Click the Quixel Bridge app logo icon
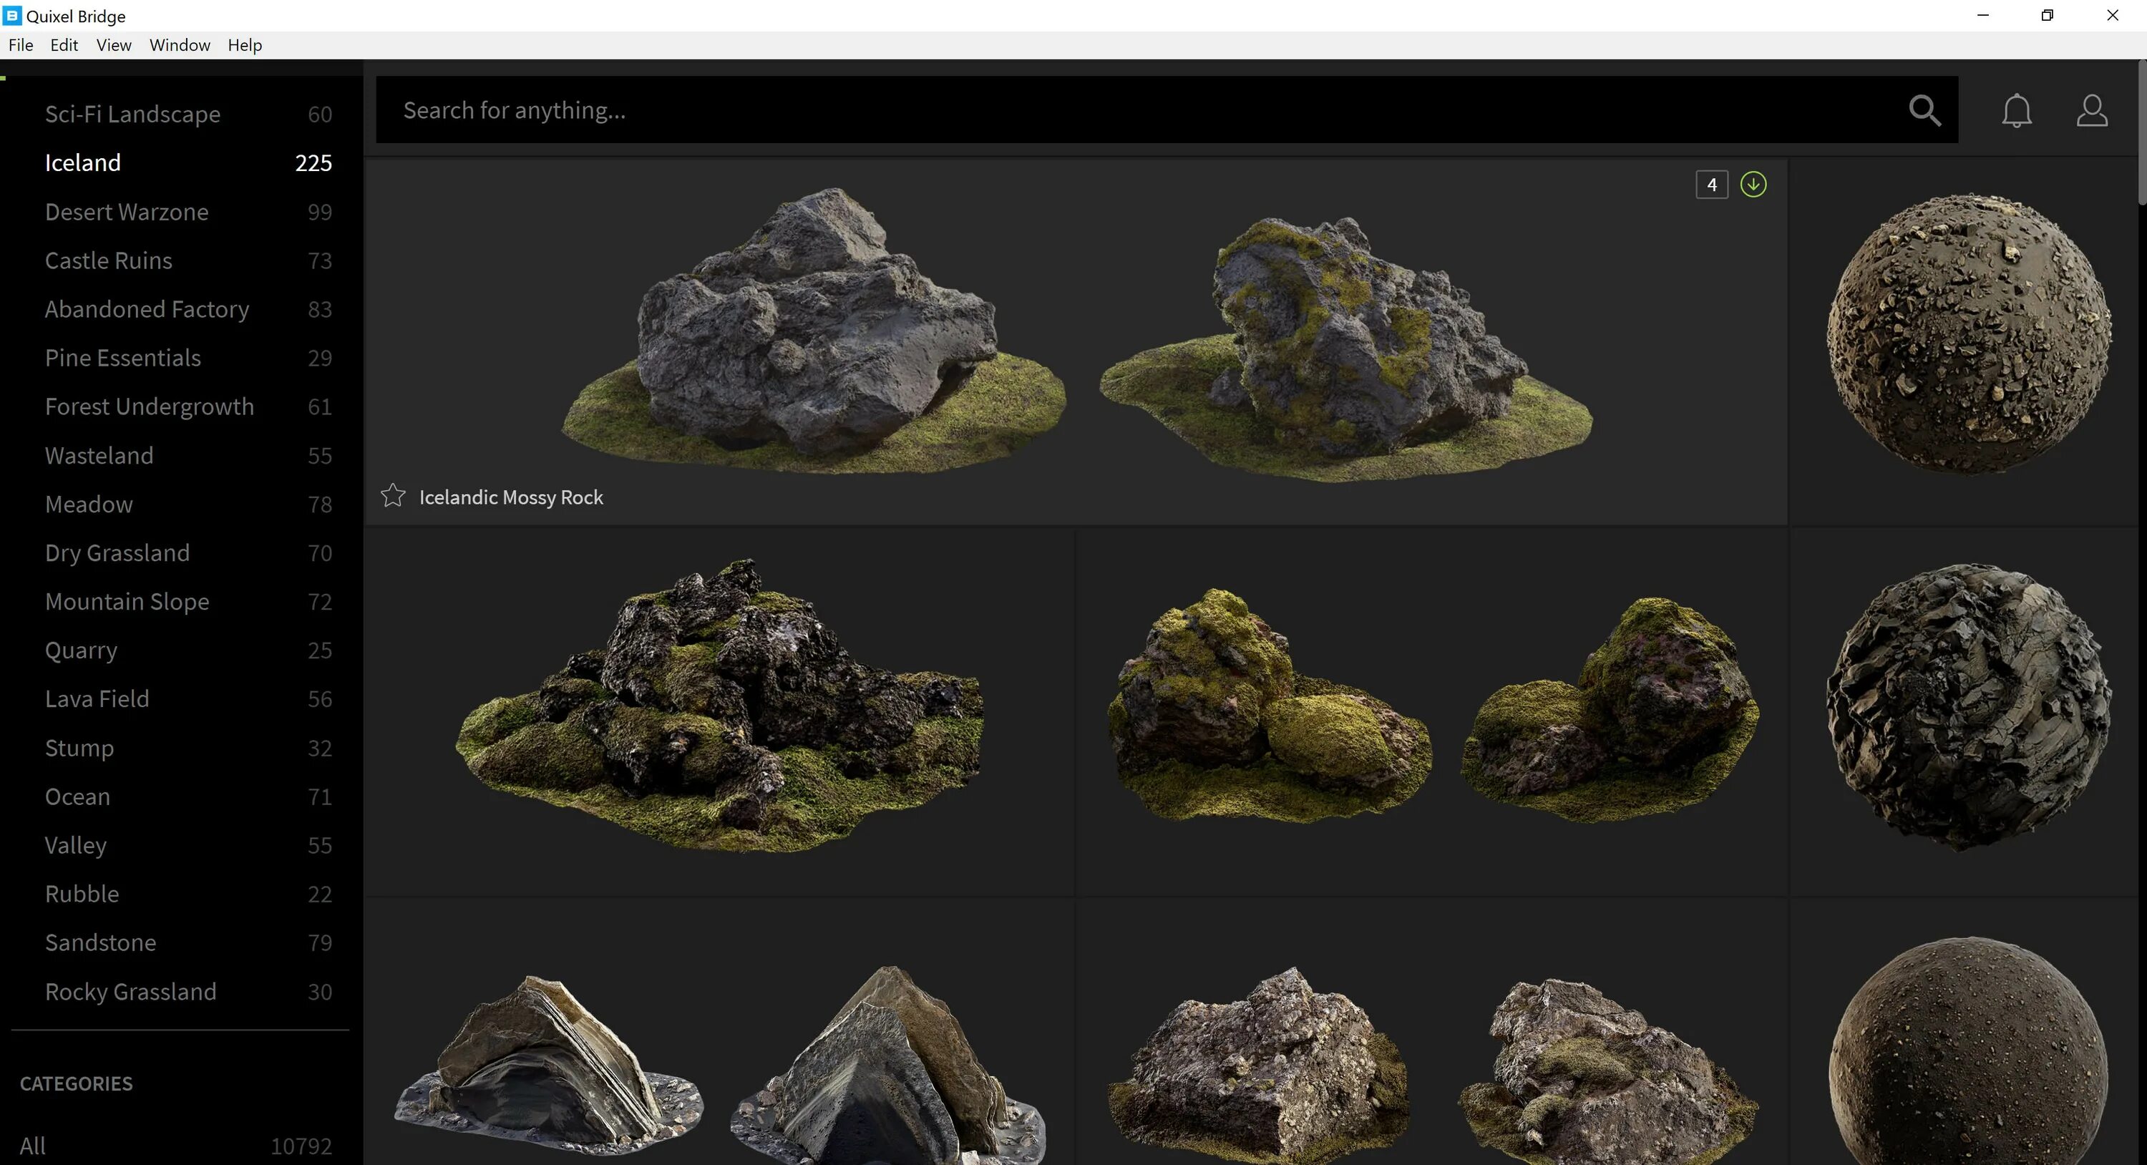Screen dimensions: 2147x1165 (x=12, y=15)
